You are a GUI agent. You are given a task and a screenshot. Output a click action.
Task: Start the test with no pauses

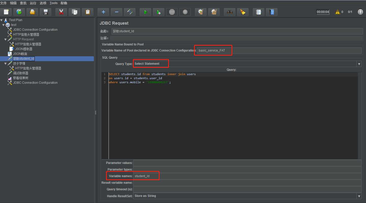point(159,12)
